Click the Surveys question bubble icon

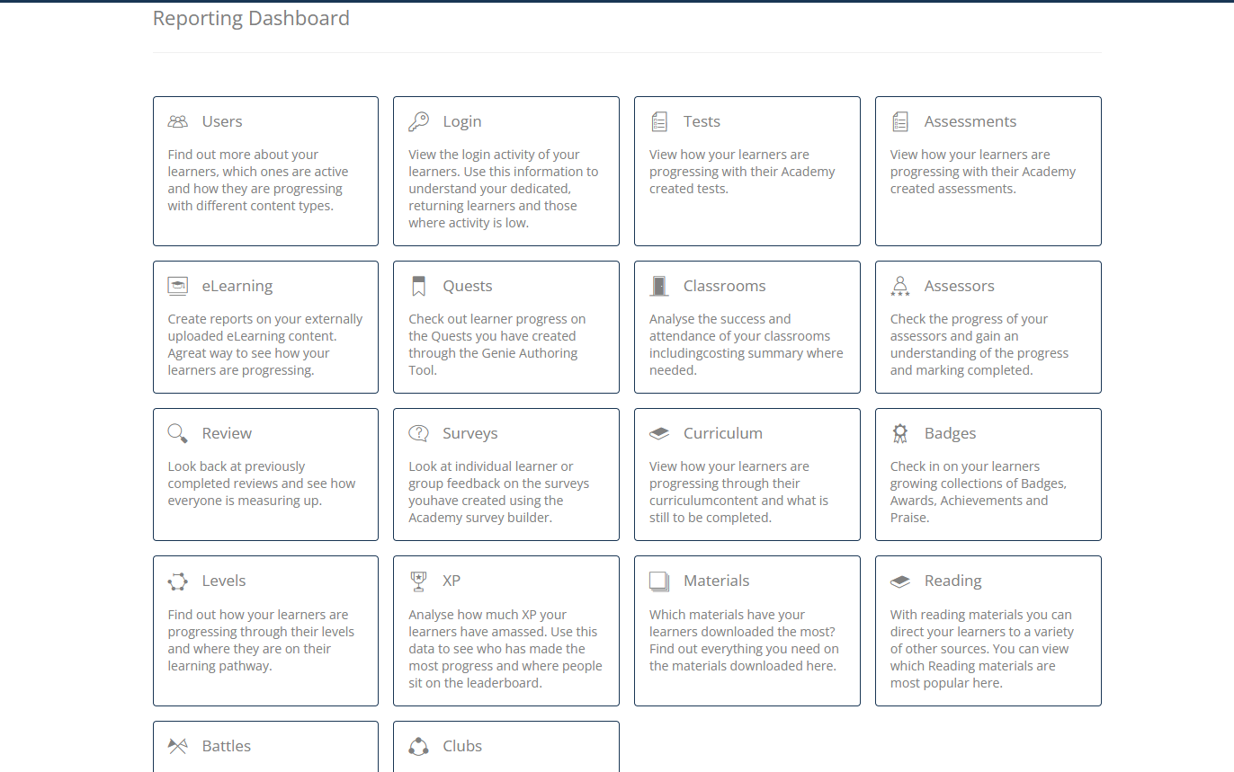coord(418,434)
